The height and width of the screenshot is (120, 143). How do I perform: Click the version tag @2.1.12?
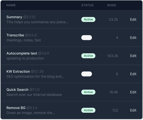29,17
